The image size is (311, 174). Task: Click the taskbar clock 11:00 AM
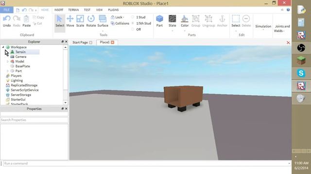[x=301, y=163]
